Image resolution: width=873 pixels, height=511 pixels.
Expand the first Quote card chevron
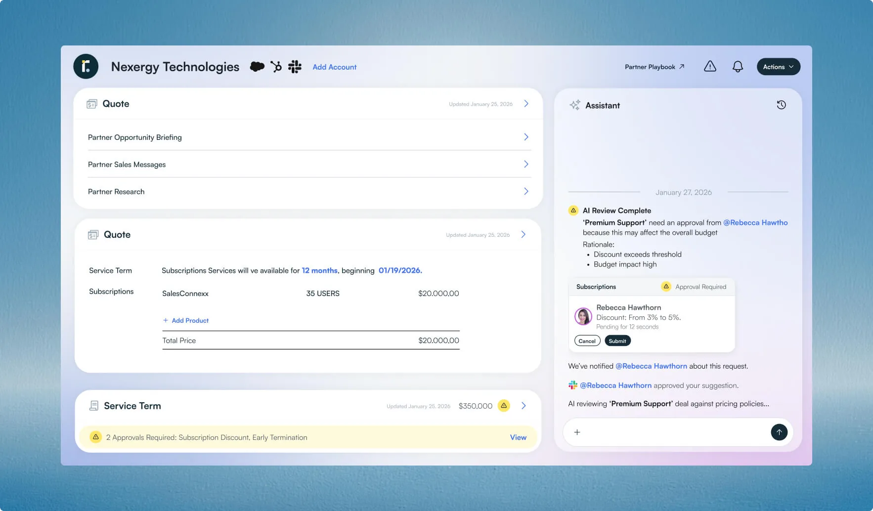tap(526, 104)
